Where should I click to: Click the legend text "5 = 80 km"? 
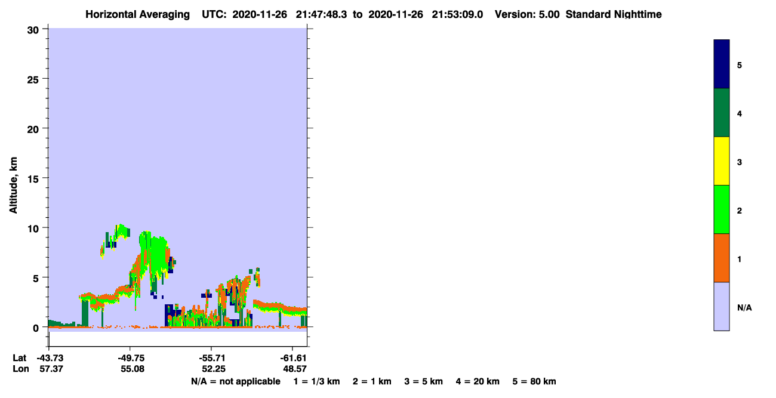click(534, 382)
